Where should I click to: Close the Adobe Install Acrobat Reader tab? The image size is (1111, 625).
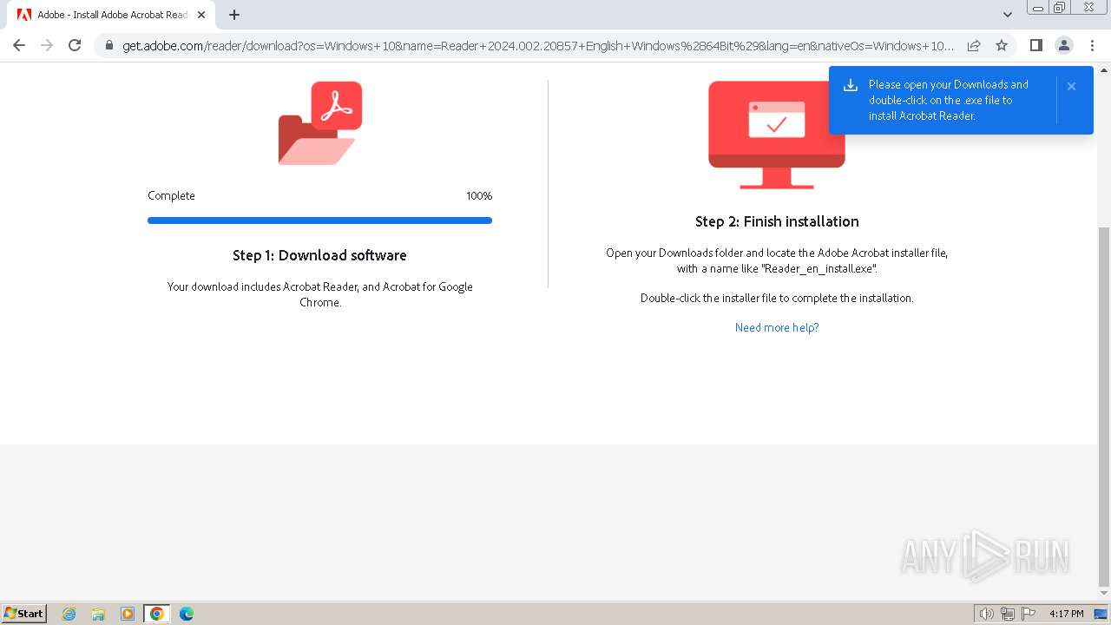coord(201,15)
